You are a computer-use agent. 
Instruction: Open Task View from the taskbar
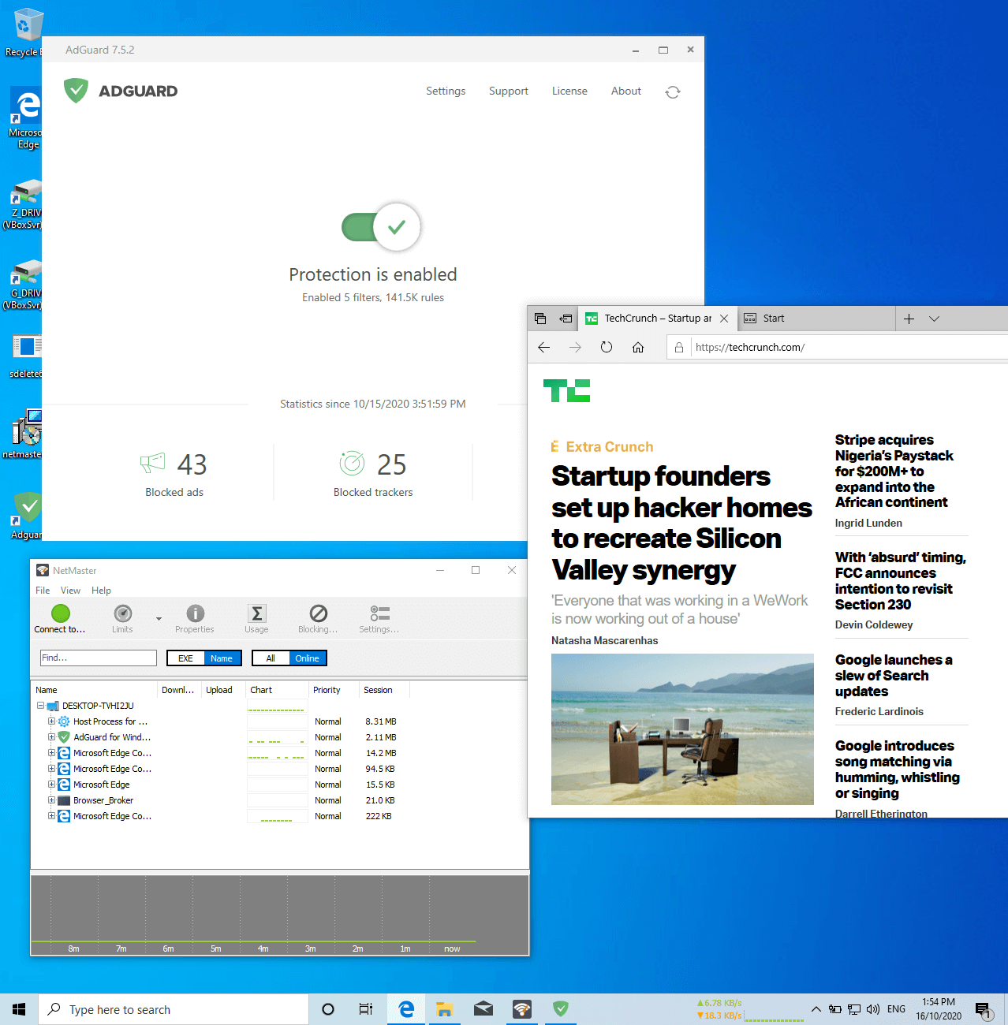pyautogui.click(x=366, y=1009)
